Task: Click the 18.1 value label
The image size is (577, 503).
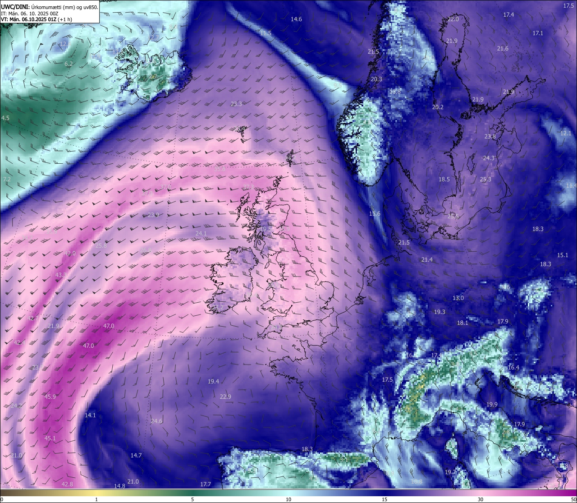Action: tap(463, 323)
